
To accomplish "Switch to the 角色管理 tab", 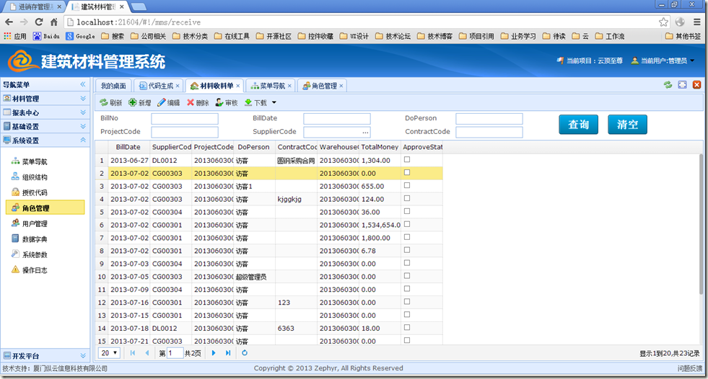I will pyautogui.click(x=323, y=86).
